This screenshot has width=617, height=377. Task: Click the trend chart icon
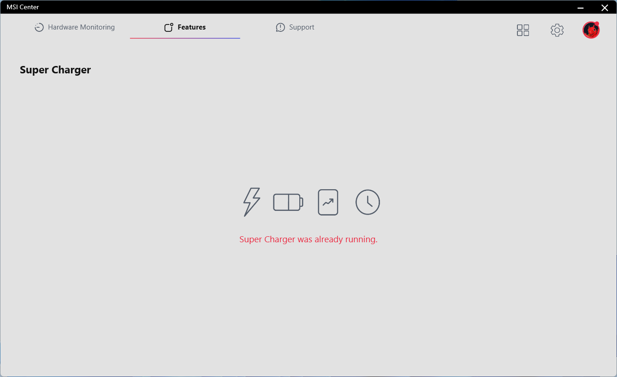pyautogui.click(x=328, y=202)
